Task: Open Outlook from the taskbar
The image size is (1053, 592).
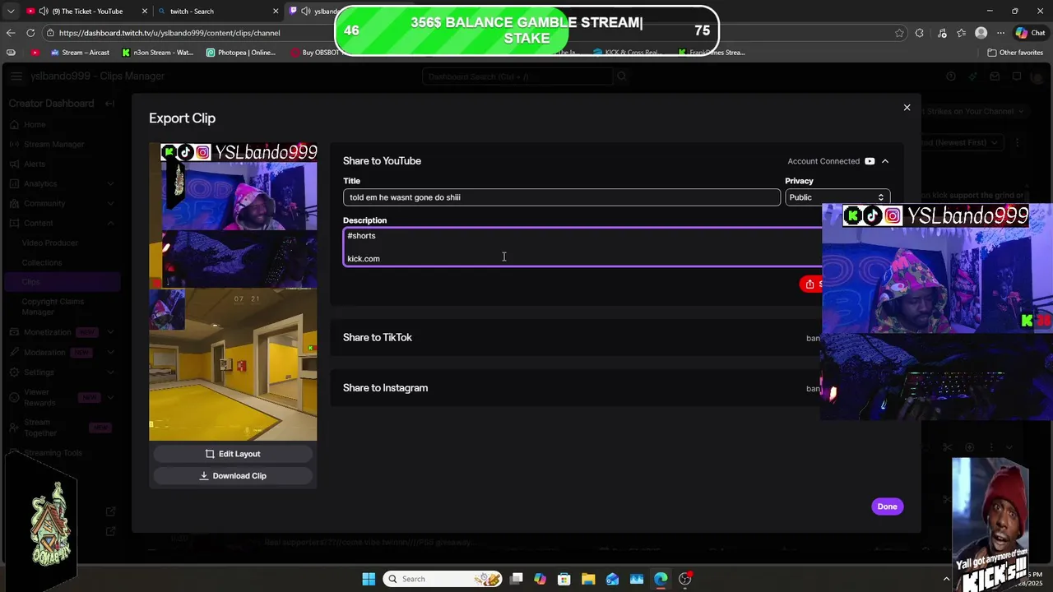Action: point(612,579)
